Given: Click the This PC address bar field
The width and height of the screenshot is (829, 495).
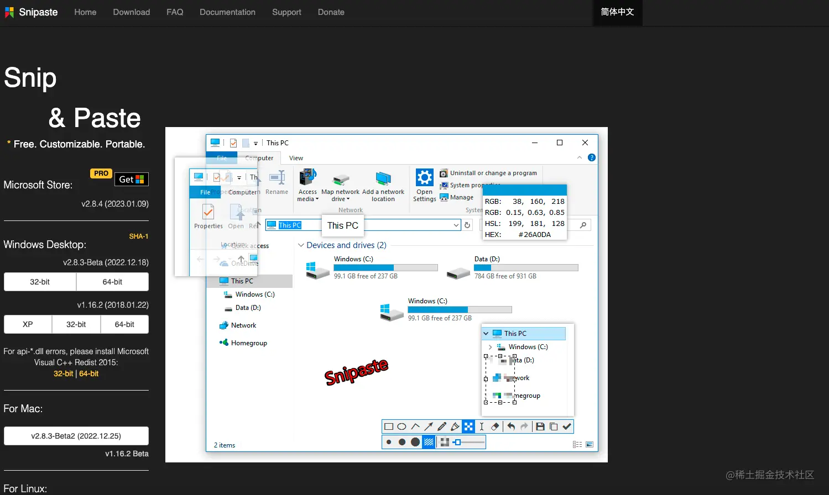Looking at the screenshot, I should point(363,225).
